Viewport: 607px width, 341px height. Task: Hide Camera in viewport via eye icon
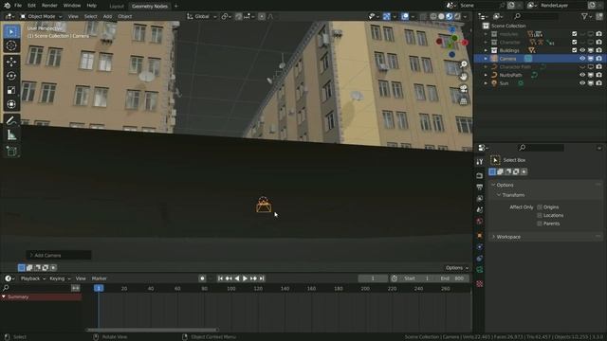click(582, 59)
